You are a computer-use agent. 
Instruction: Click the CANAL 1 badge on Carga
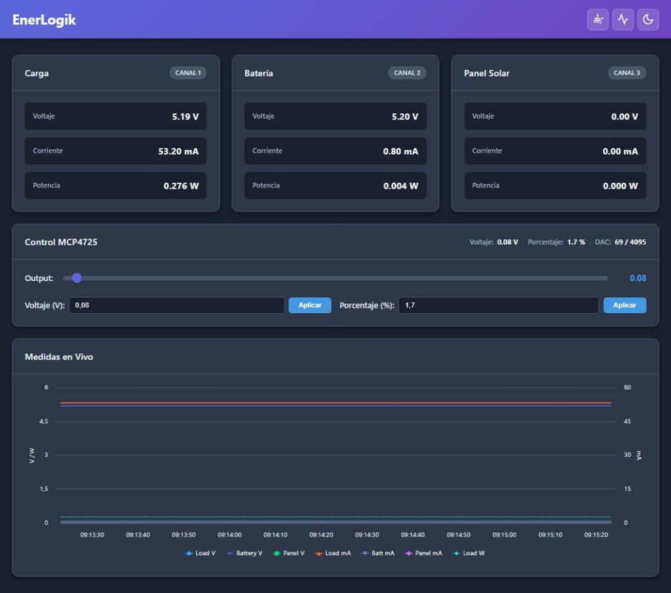coord(188,73)
